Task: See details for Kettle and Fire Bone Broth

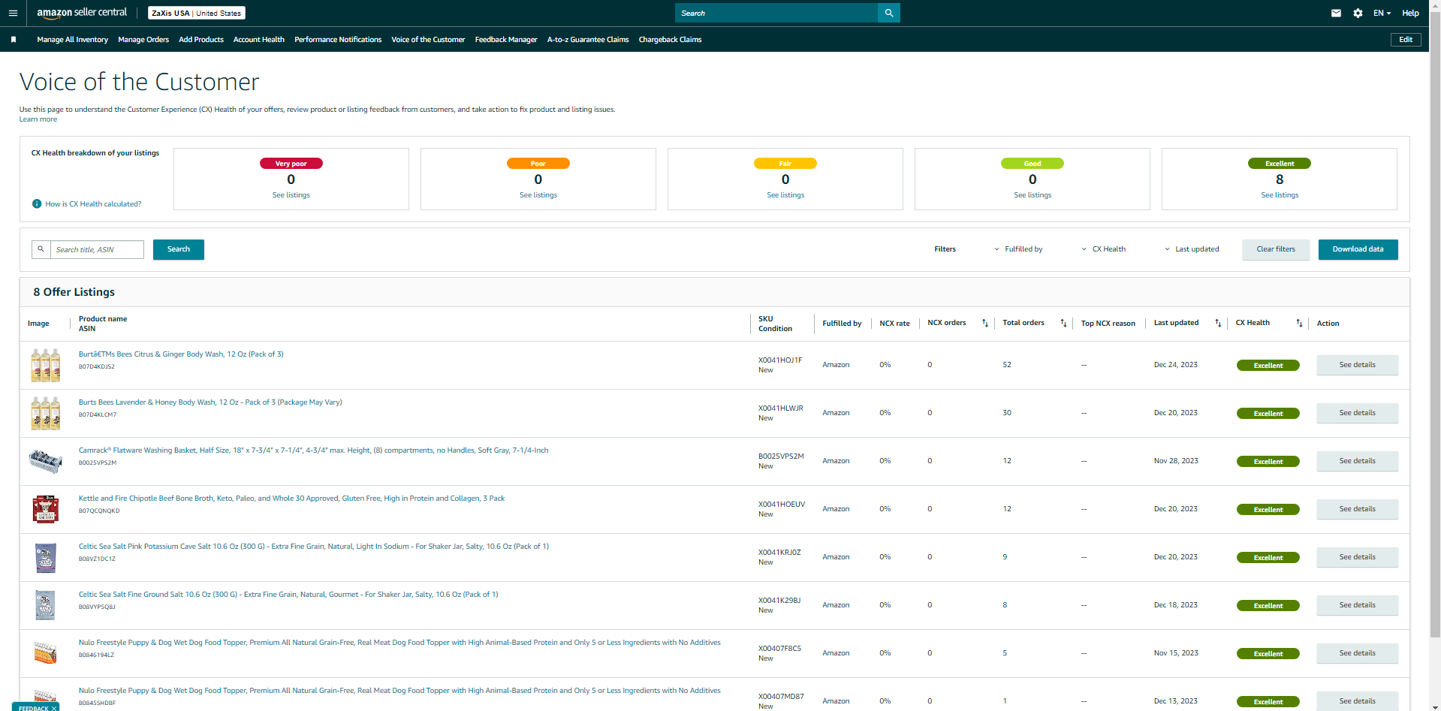Action: [x=1357, y=509]
